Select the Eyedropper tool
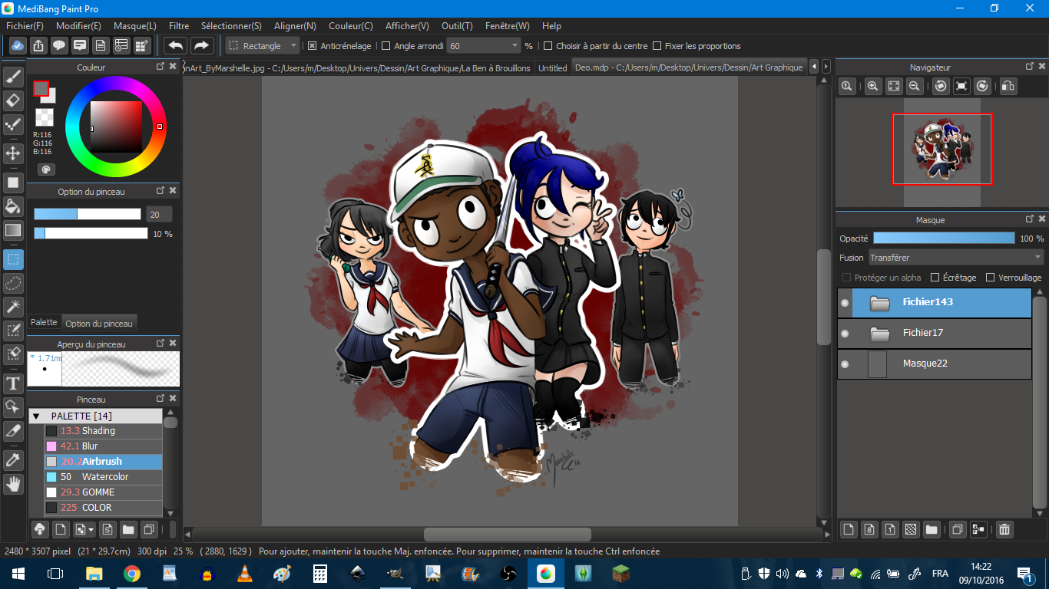This screenshot has width=1049, height=589. click(13, 459)
